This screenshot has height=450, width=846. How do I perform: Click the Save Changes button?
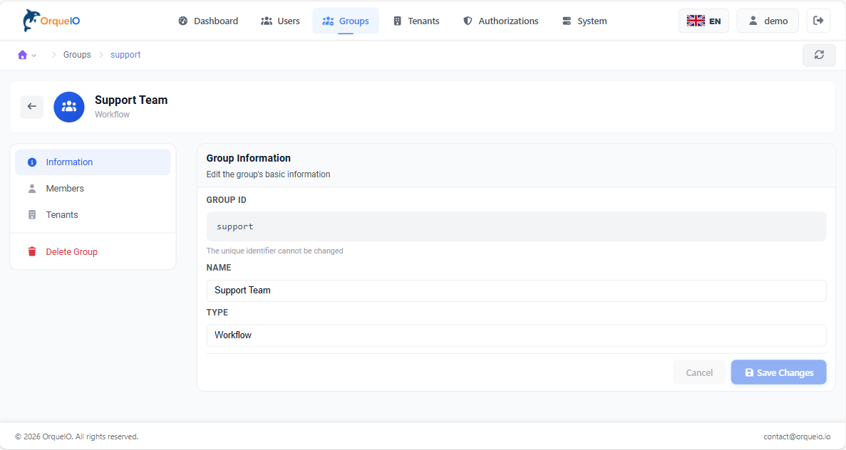tap(778, 372)
